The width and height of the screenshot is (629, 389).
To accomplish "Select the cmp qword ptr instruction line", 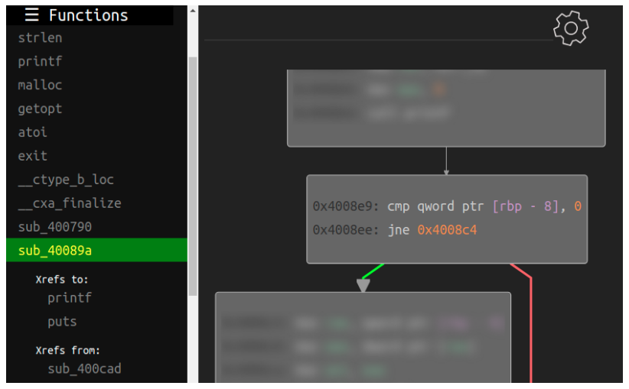I will [447, 207].
